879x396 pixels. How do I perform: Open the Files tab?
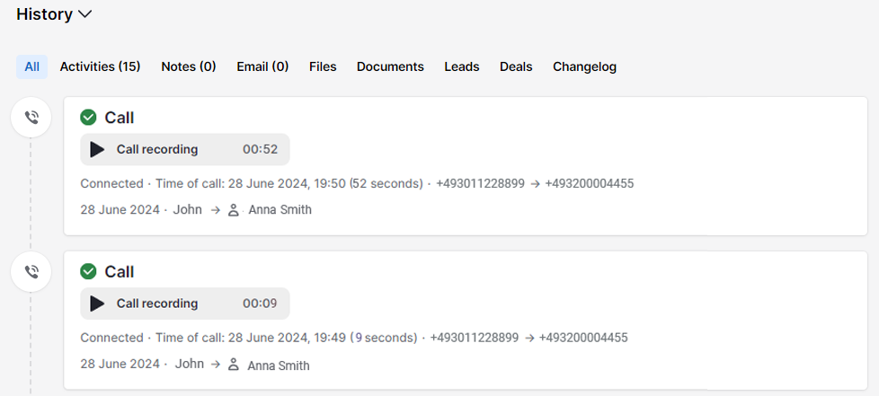coord(323,66)
